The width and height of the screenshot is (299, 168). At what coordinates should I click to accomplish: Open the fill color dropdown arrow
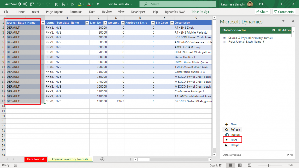pyautogui.click(x=84, y=4)
